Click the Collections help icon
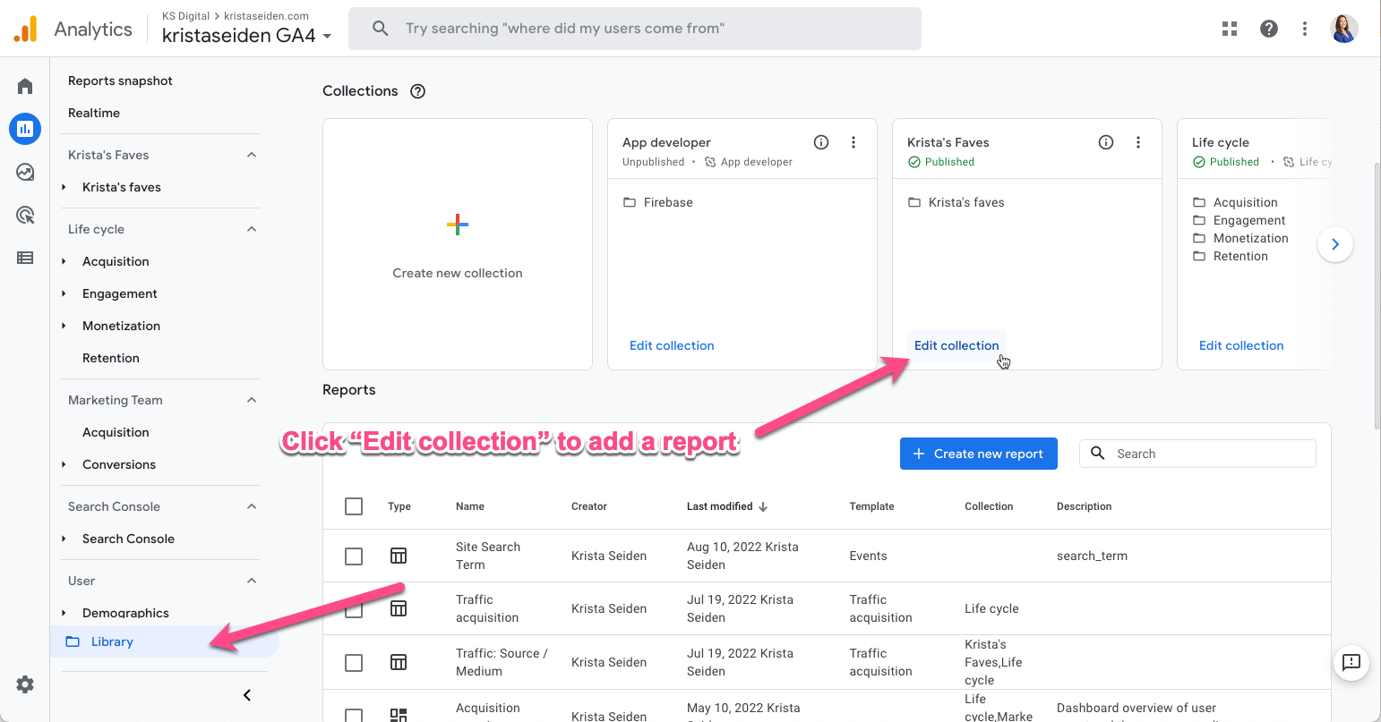Viewport: 1381px width, 722px height. [417, 91]
